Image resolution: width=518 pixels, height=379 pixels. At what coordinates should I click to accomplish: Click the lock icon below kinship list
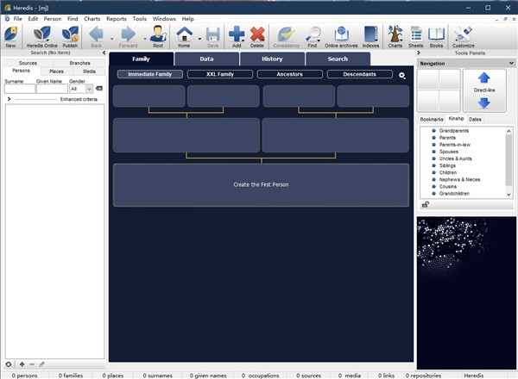pyautogui.click(x=426, y=205)
